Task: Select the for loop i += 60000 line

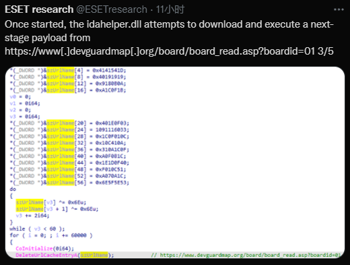Action: point(51,235)
